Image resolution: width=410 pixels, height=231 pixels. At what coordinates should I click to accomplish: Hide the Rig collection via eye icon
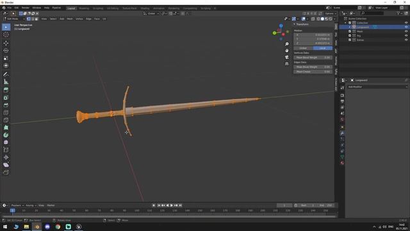click(x=406, y=36)
